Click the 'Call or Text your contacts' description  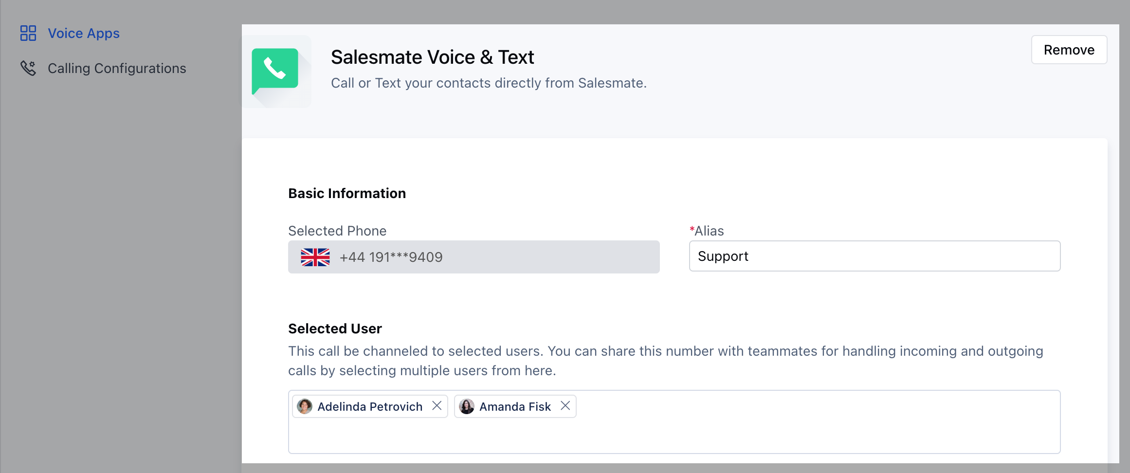pyautogui.click(x=489, y=83)
